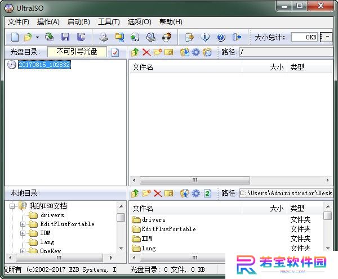Expand the EditPlusPortable tree folder
Image resolution: width=338 pixels, height=279 pixels.
click(23, 224)
